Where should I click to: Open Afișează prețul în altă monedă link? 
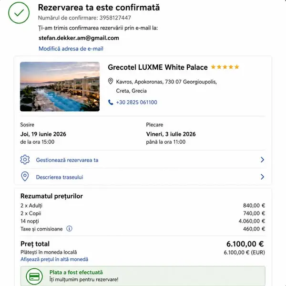click(54, 259)
